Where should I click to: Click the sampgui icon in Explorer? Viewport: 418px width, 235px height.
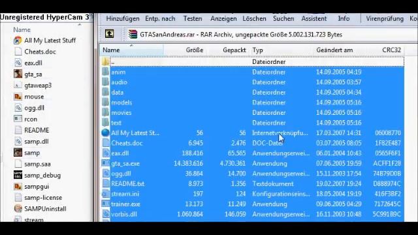pyautogui.click(x=18, y=186)
